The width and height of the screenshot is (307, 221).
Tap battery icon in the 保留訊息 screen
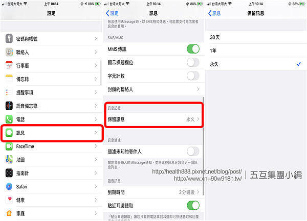302,4
